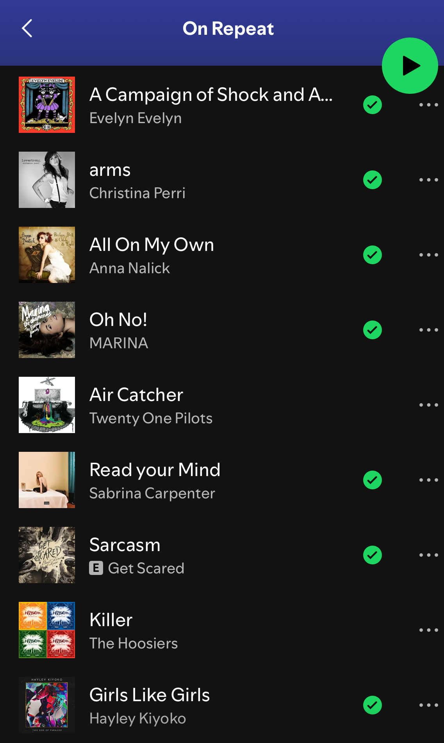The image size is (444, 743).
Task: Open three-dot menu for Oh No!
Action: click(428, 330)
